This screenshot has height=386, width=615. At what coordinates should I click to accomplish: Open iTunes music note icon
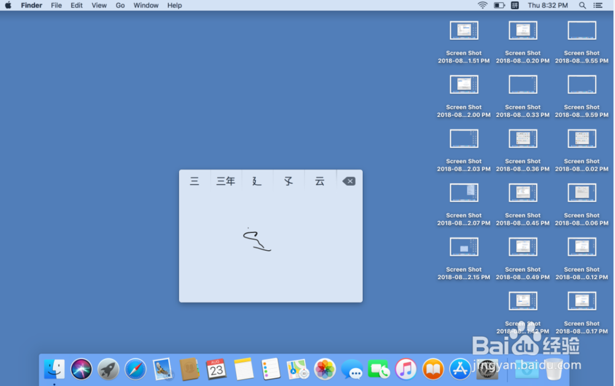tap(406, 369)
